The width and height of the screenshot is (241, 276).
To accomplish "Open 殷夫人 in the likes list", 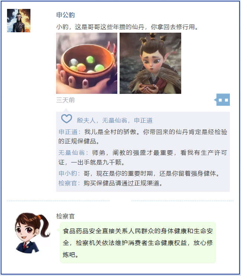I will pos(86,121).
